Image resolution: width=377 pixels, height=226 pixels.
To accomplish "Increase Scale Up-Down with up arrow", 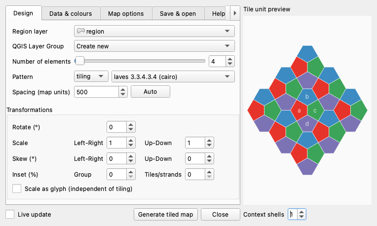I will point(209,141).
